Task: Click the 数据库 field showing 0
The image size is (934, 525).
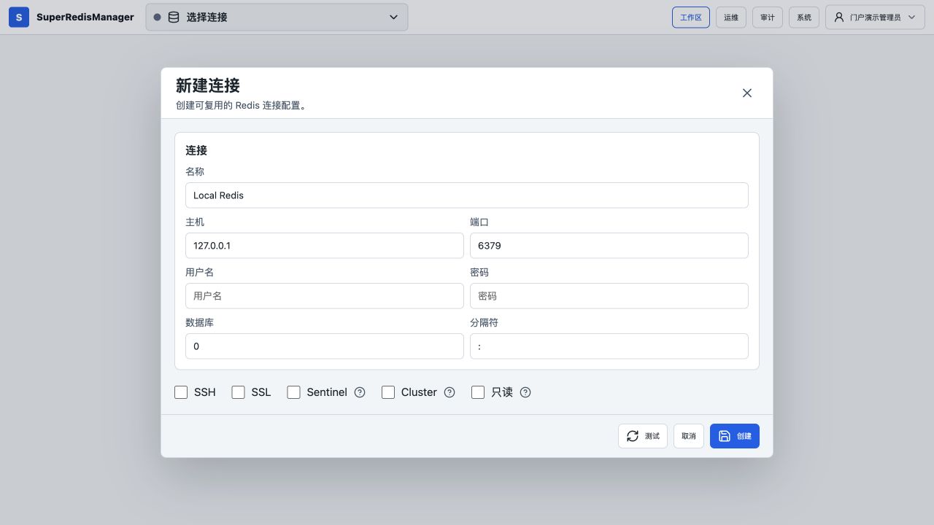Action: [x=325, y=346]
